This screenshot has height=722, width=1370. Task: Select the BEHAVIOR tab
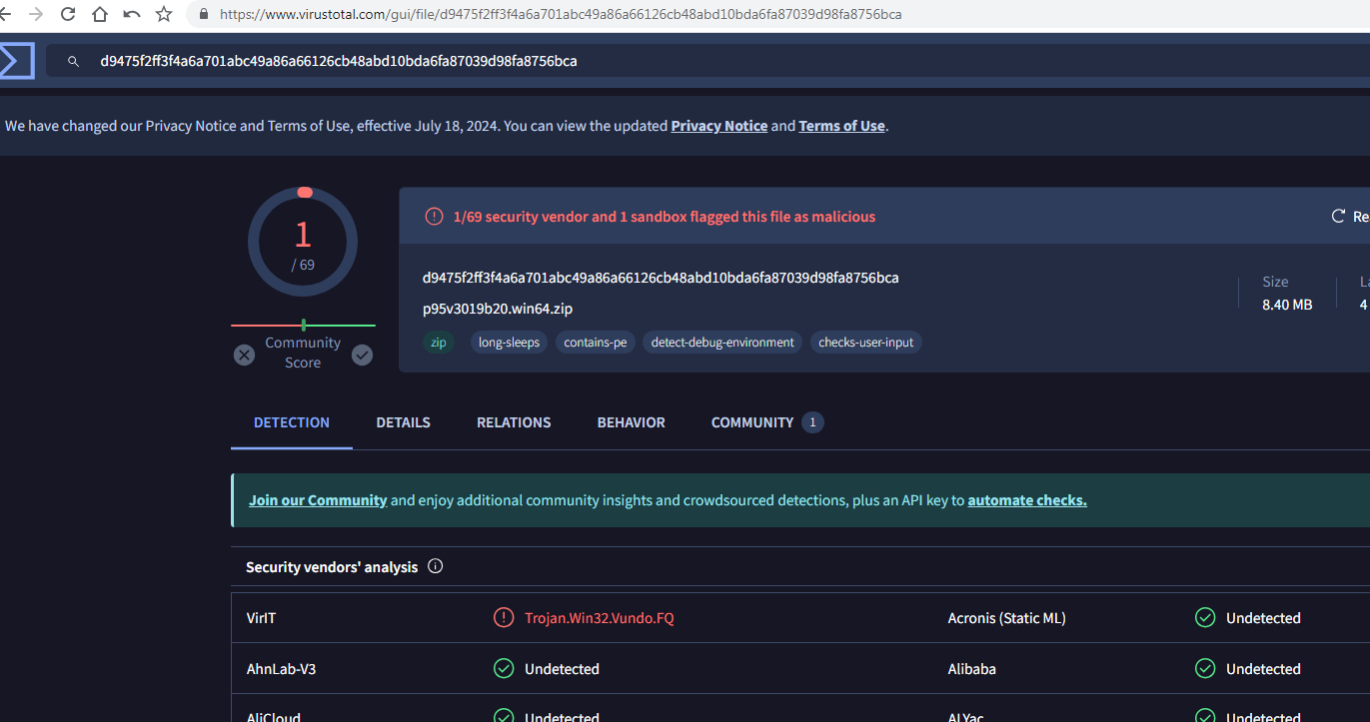[x=631, y=422]
